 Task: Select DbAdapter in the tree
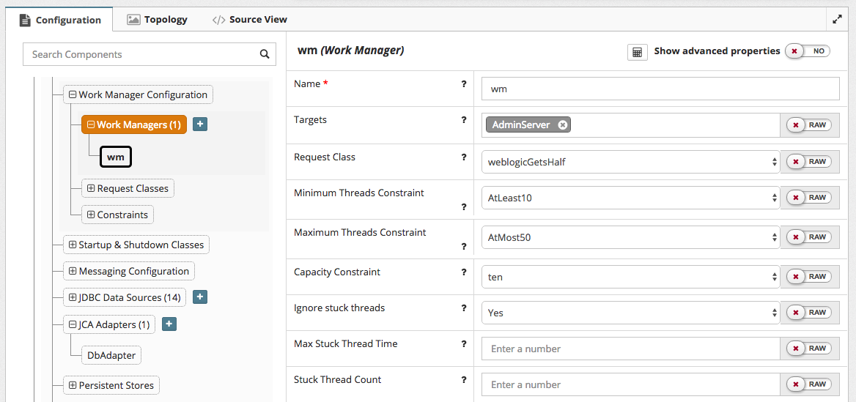(111, 355)
